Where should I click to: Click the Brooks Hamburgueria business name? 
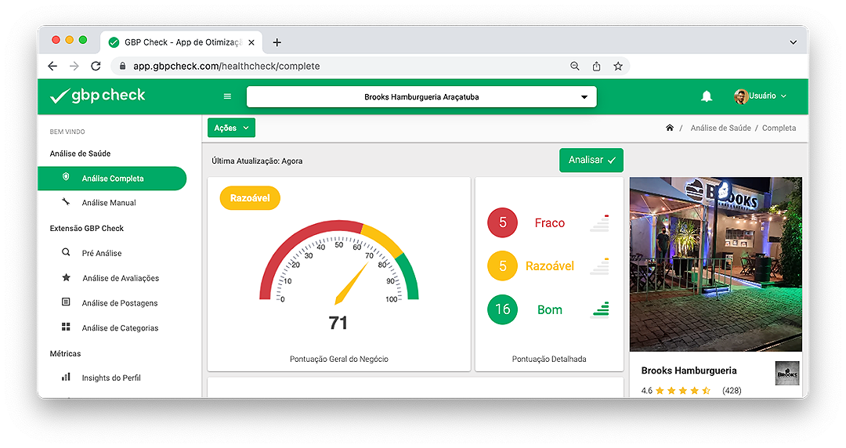[689, 370]
